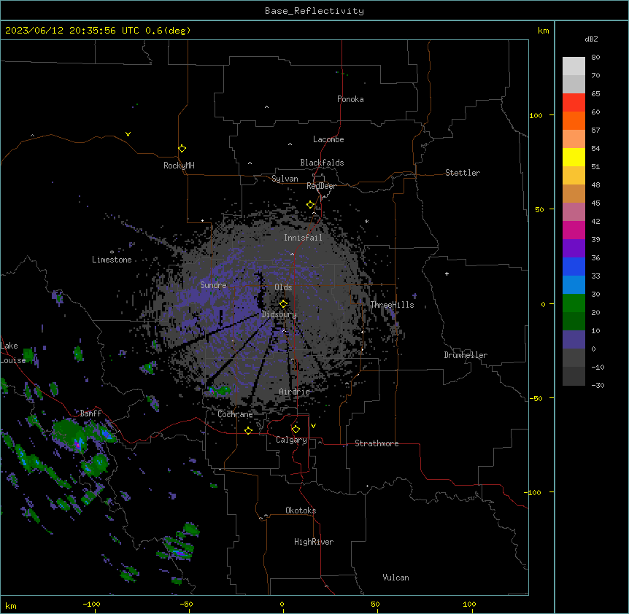Click the Blackfalds label
The height and width of the screenshot is (614, 629).
(x=322, y=163)
